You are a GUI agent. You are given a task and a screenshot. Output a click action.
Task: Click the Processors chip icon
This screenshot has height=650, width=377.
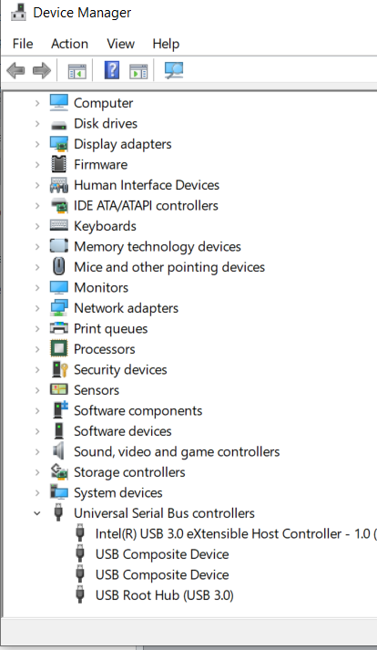pyautogui.click(x=59, y=348)
